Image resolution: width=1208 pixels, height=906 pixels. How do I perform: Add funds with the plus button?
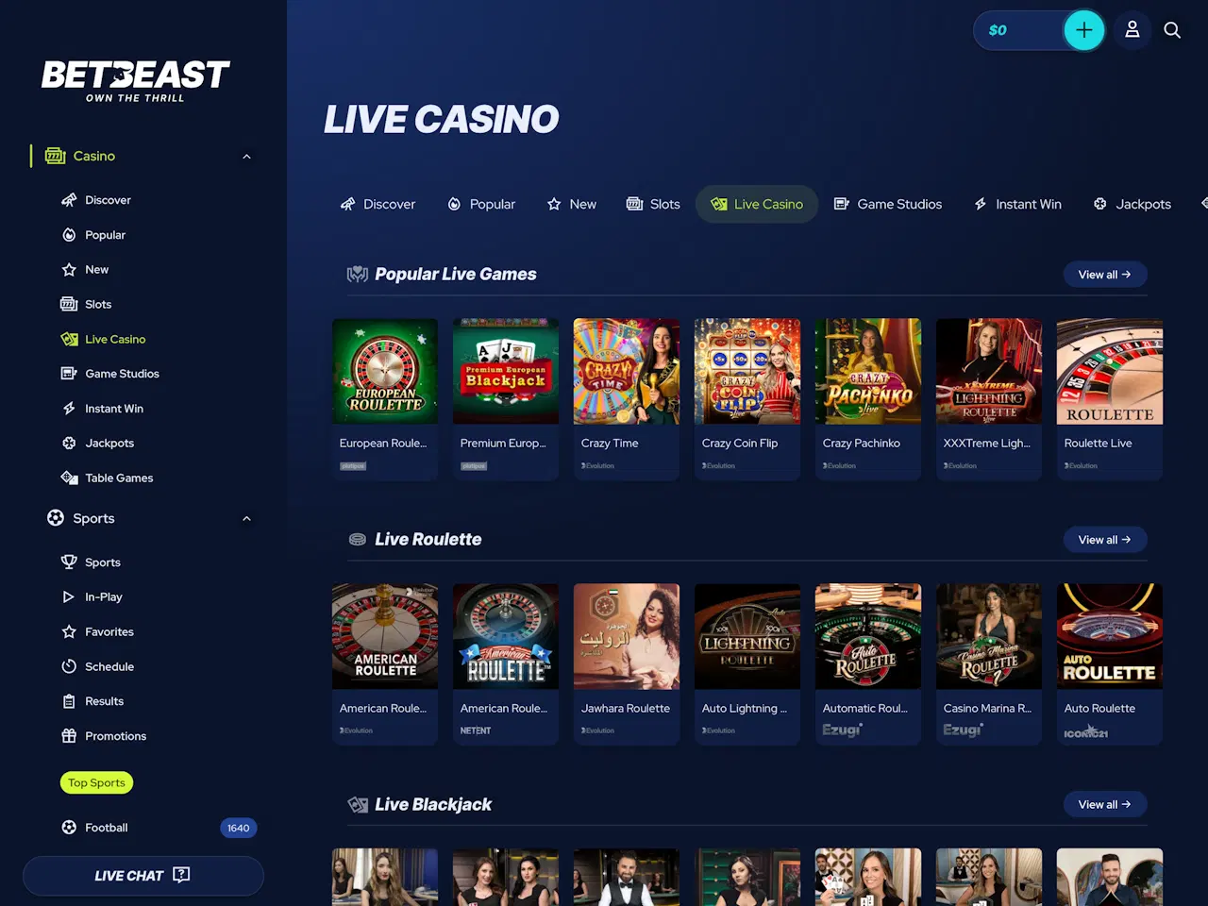tap(1083, 30)
